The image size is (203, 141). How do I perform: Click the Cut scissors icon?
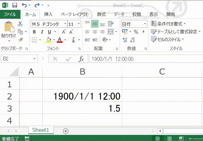click(x=20, y=24)
